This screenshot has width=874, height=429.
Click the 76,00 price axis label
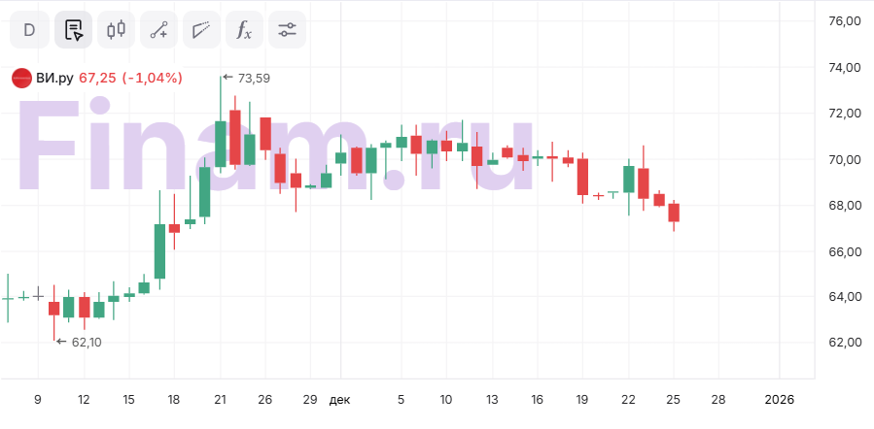point(843,21)
